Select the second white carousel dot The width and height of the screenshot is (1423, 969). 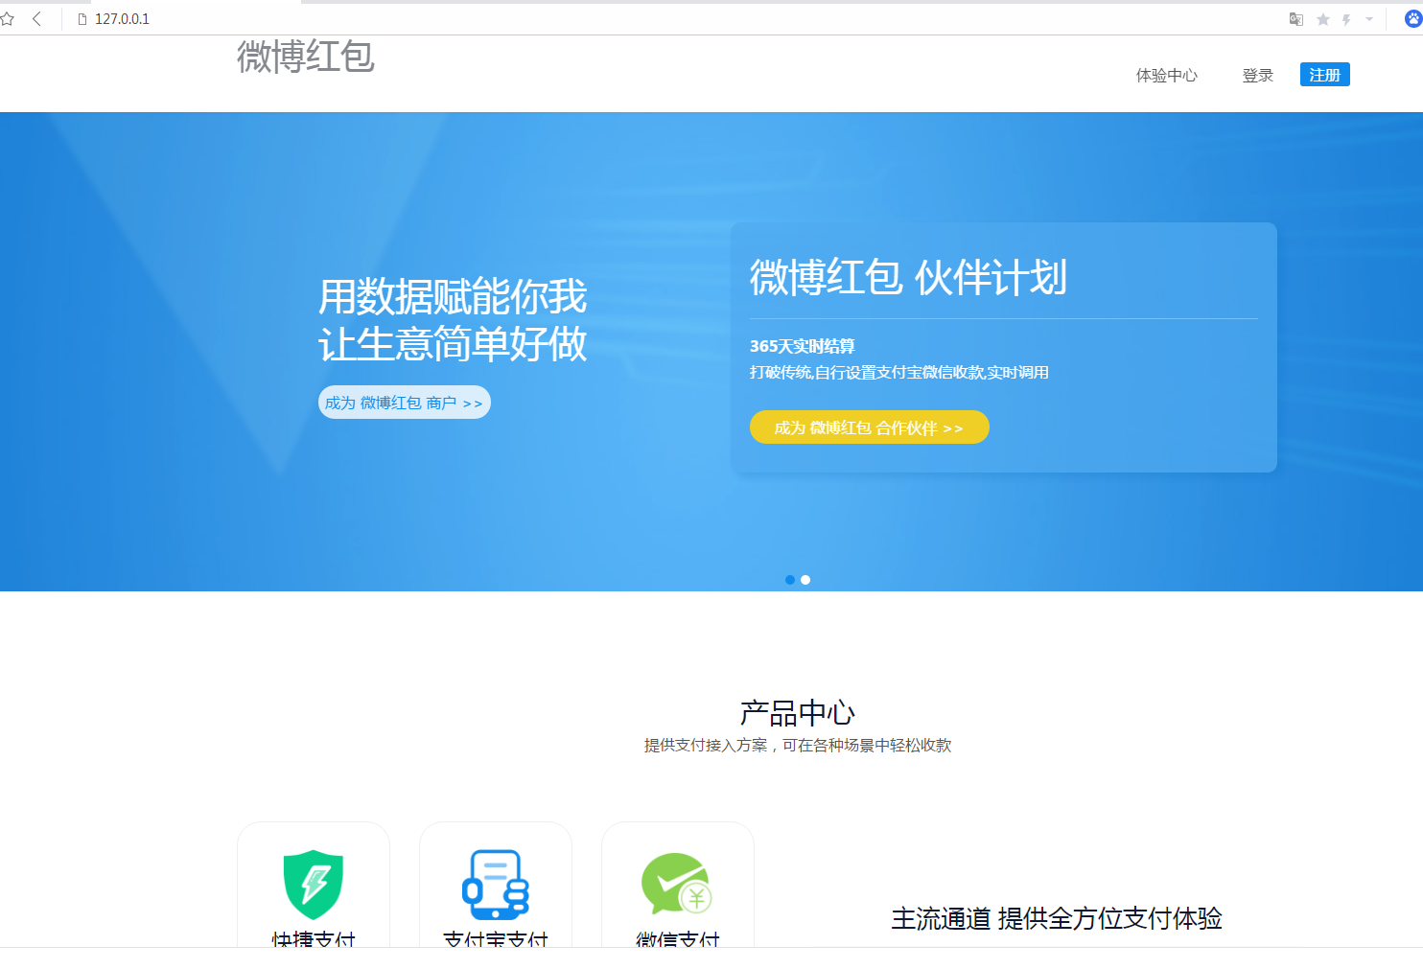point(805,580)
